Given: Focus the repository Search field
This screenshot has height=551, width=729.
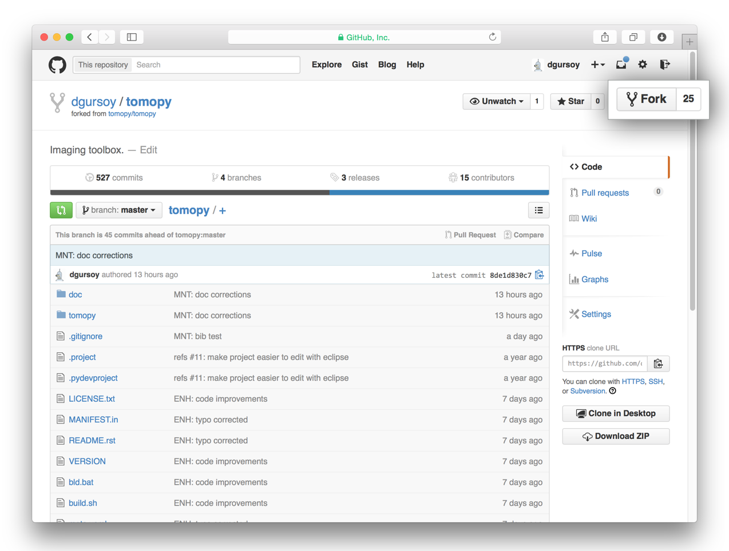Looking at the screenshot, I should click(215, 65).
